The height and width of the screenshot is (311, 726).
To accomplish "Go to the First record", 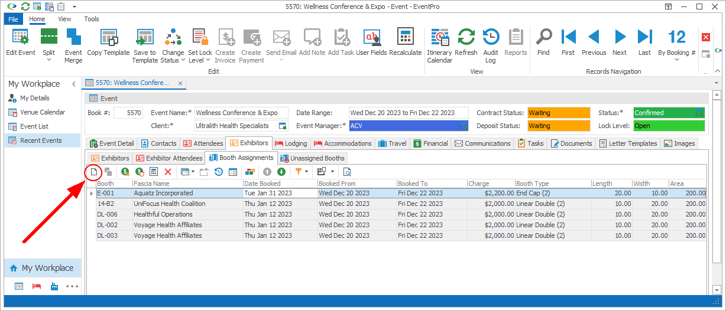I will tap(568, 42).
